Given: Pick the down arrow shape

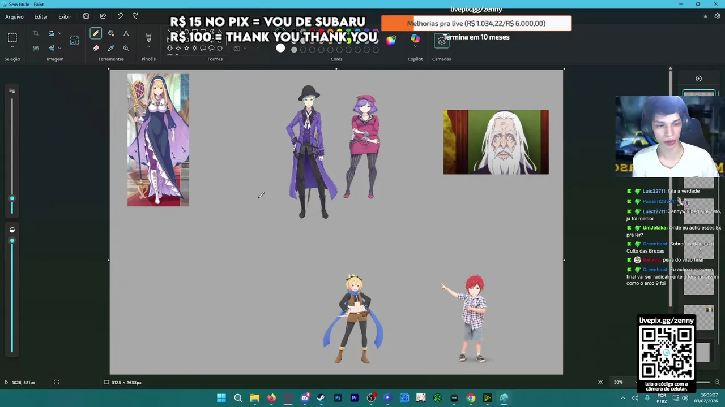Looking at the screenshot, I should 169,48.
